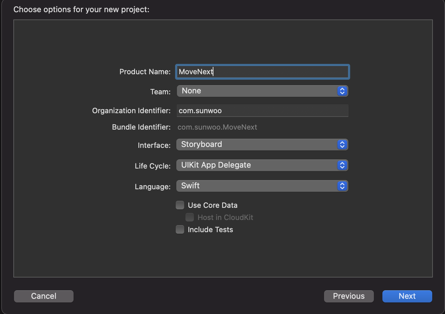Click the com.sunwoo.MoveNext bundle identifier text
Viewport: 445px width, 314px height.
tap(217, 127)
